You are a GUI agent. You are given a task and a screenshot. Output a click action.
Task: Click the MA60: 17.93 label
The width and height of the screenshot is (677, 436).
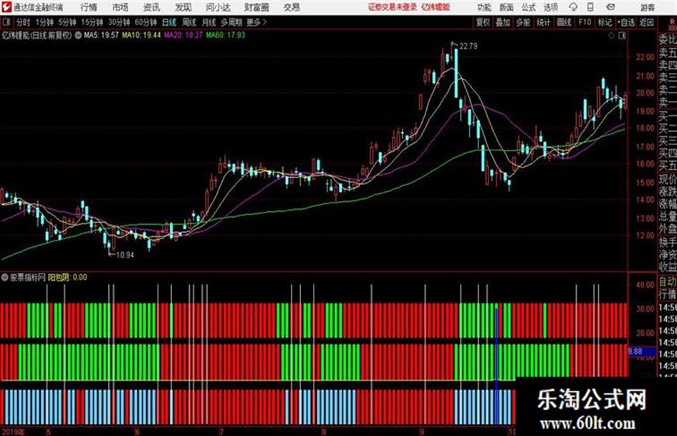coord(226,35)
